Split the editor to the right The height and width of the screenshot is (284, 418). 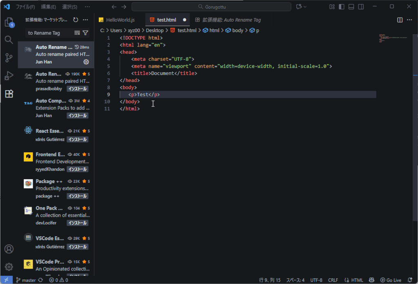pos(400,20)
